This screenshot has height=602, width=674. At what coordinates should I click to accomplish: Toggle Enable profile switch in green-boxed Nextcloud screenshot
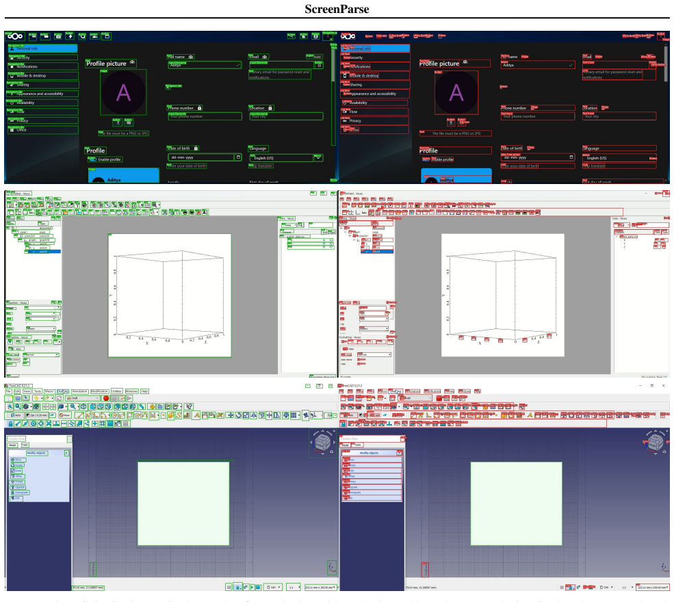coord(92,159)
